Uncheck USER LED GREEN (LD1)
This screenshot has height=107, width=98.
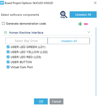click(8, 47)
